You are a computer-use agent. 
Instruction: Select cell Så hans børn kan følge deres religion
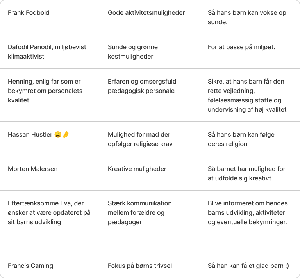250,139
